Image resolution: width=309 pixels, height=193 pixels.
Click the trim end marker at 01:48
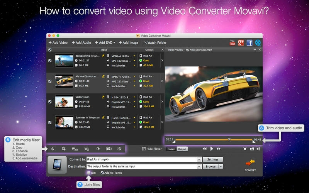click(254, 141)
